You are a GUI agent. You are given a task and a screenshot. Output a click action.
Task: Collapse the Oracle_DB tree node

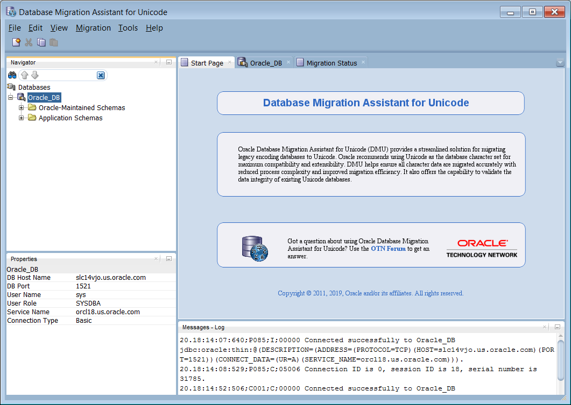tap(11, 97)
